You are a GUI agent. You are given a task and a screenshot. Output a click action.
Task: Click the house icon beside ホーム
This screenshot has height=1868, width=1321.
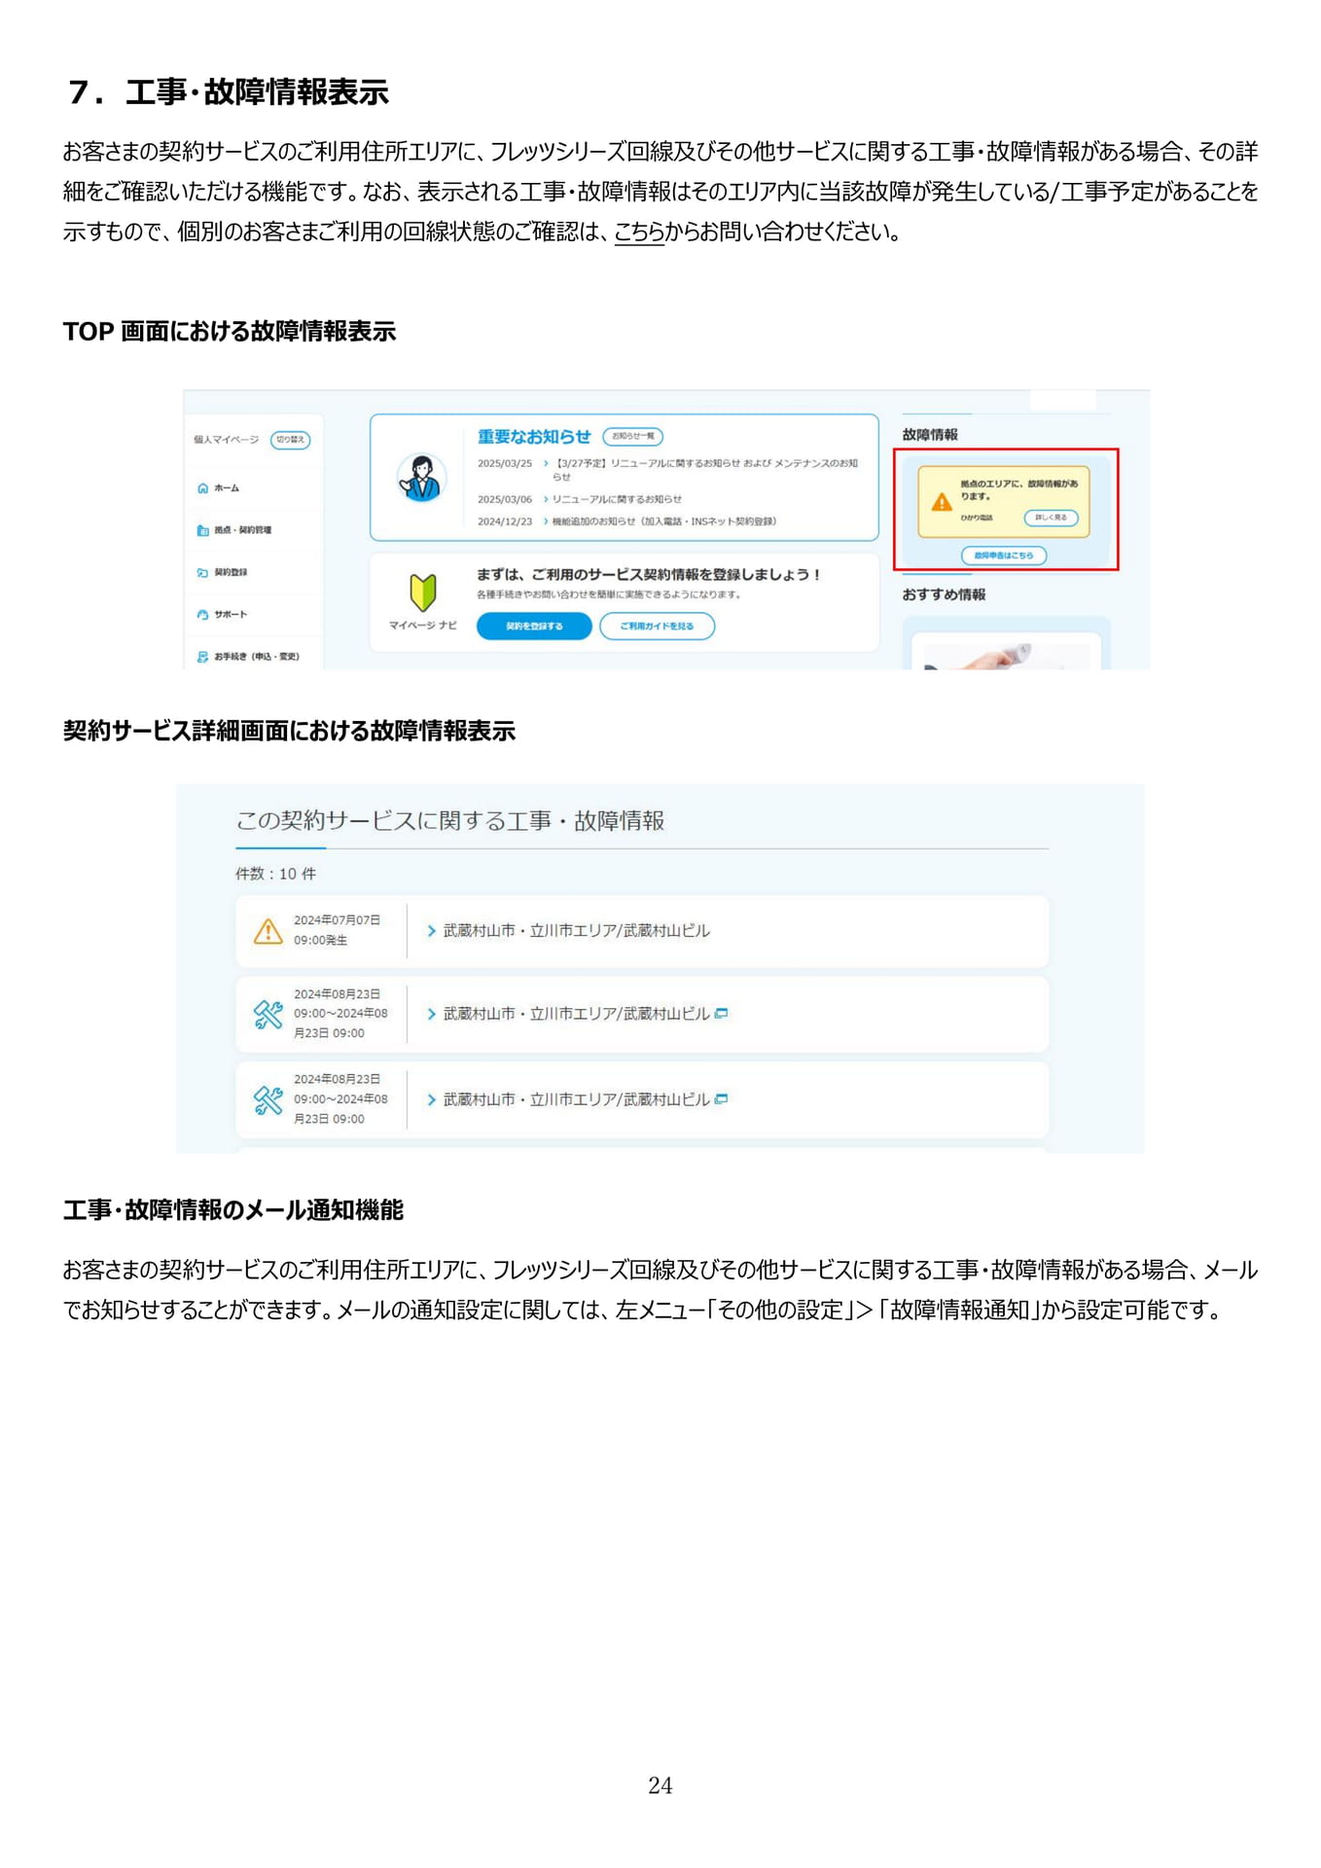point(202,488)
